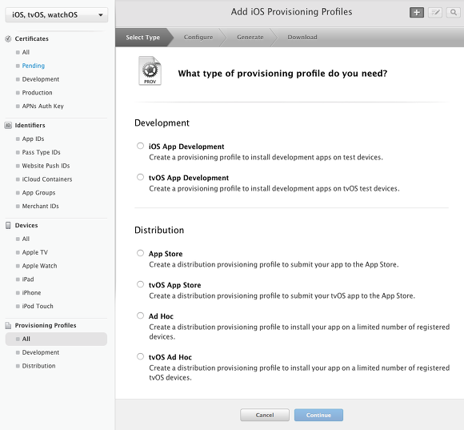Viewport: 464px width, 430px height.
Task: Select the Ad Hoc radio button
Action: 140,315
